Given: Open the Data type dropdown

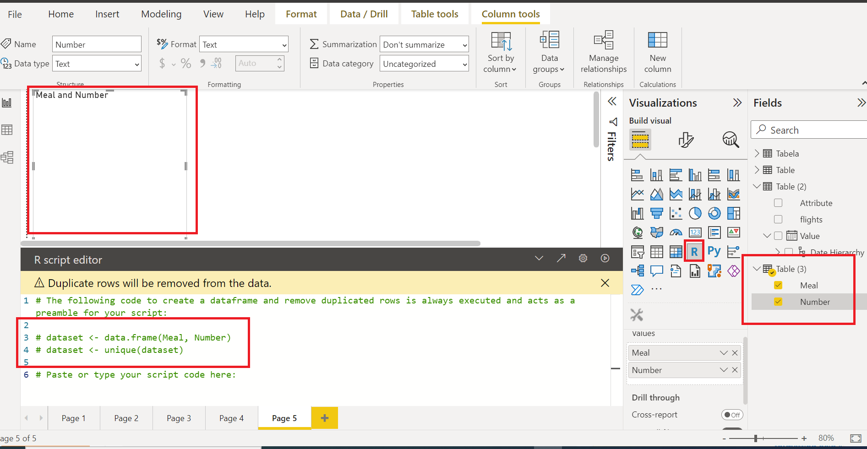Looking at the screenshot, I should tap(97, 64).
